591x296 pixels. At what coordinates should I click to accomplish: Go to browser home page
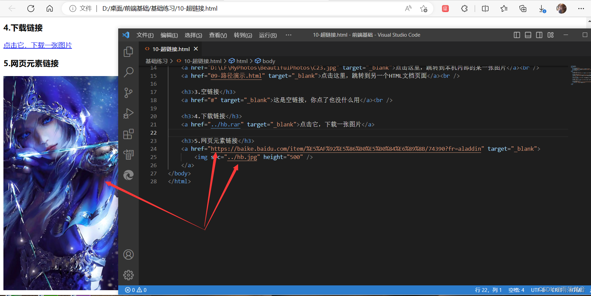50,9
